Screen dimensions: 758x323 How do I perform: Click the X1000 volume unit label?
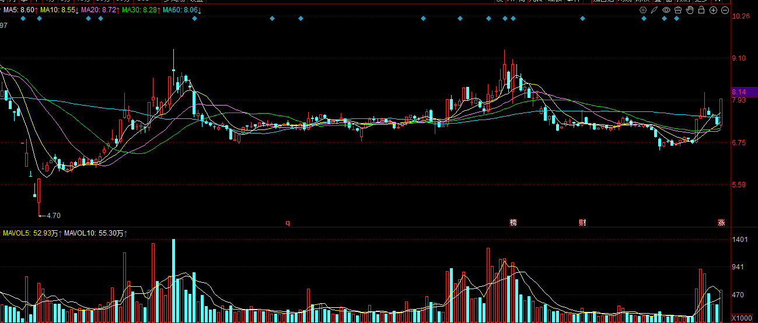coord(742,318)
